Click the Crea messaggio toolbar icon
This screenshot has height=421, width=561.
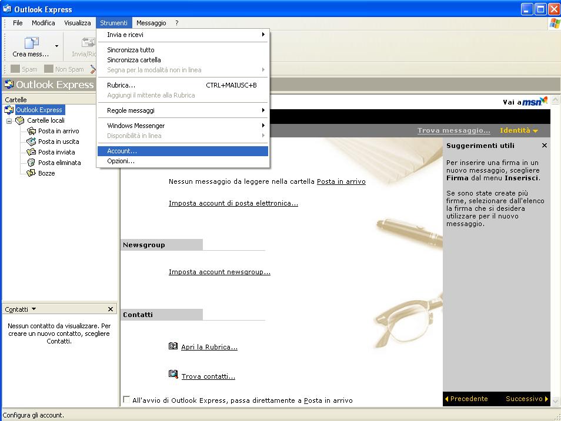[32, 42]
